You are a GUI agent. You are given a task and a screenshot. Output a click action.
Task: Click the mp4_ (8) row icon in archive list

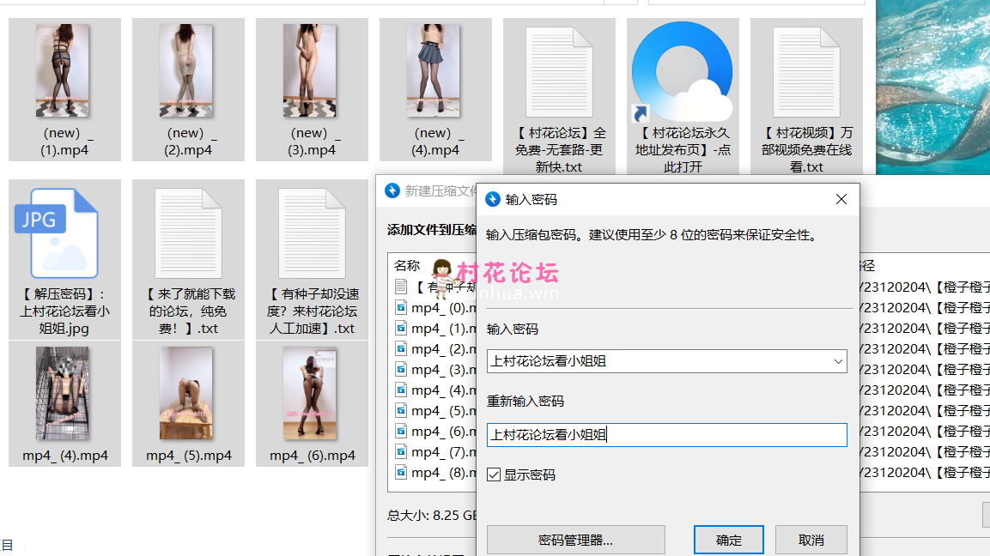coord(401,472)
